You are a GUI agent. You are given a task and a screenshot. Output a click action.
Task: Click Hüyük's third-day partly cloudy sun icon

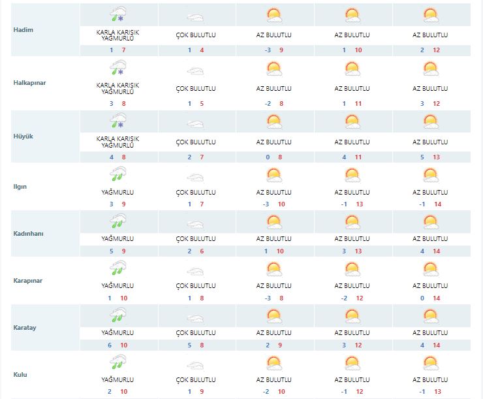pyautogui.click(x=274, y=121)
